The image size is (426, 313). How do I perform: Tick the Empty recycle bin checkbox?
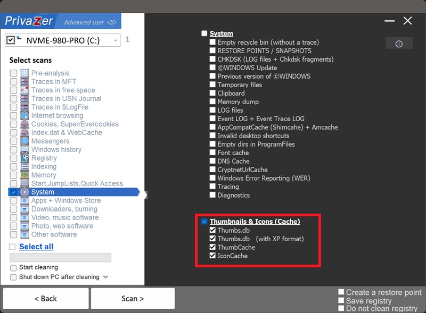coord(212,42)
